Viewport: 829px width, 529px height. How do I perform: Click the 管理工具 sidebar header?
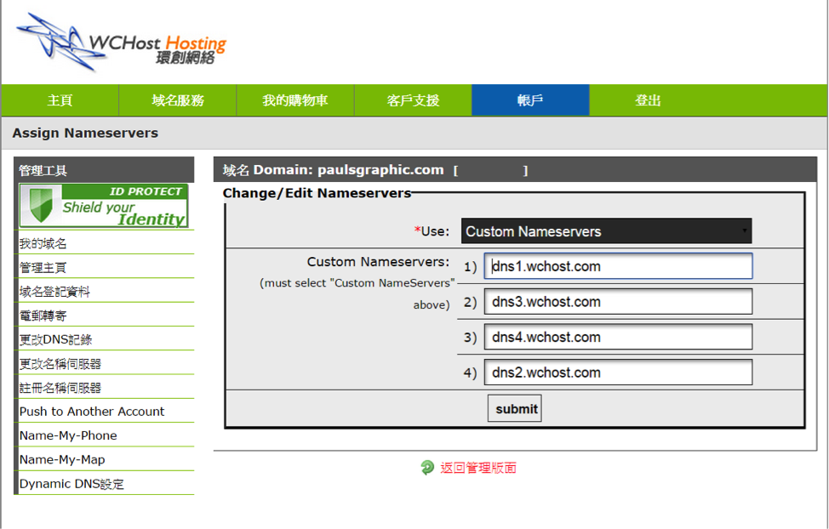43,171
